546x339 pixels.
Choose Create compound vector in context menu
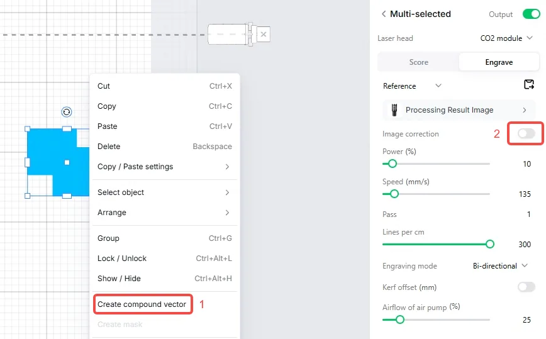[142, 304]
